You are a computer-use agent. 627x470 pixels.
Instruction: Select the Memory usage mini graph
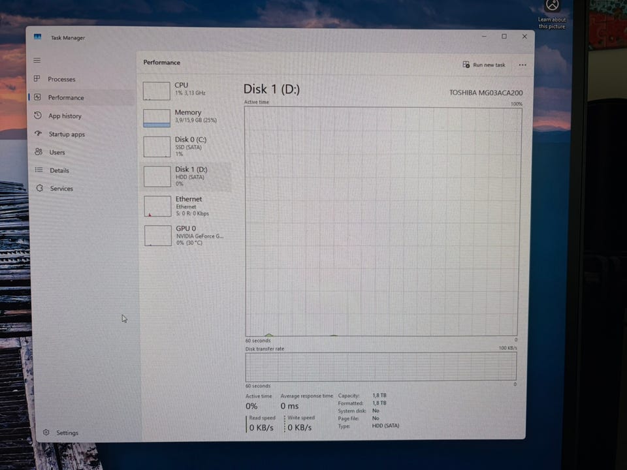point(157,118)
